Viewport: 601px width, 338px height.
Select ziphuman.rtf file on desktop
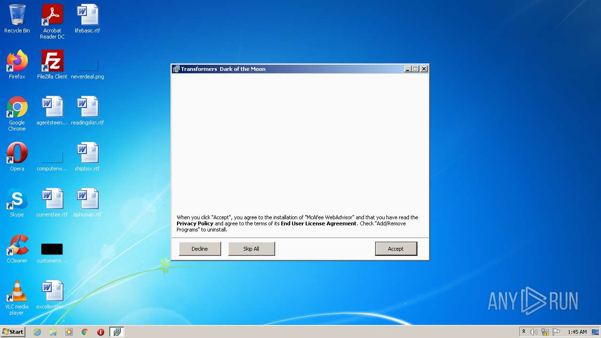(87, 203)
